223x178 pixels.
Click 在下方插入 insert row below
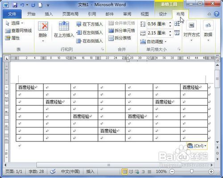(90, 24)
